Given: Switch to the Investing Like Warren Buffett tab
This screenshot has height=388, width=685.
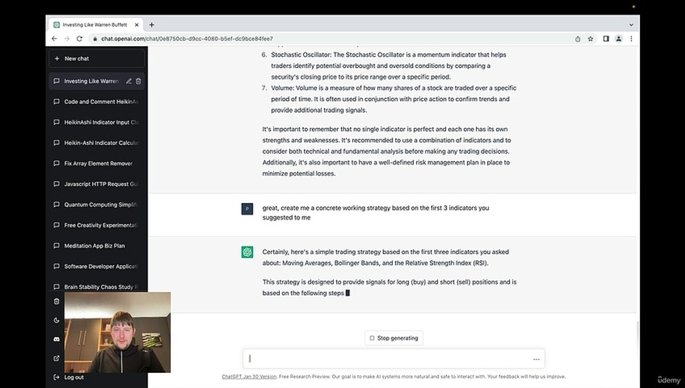Looking at the screenshot, I should (x=94, y=24).
